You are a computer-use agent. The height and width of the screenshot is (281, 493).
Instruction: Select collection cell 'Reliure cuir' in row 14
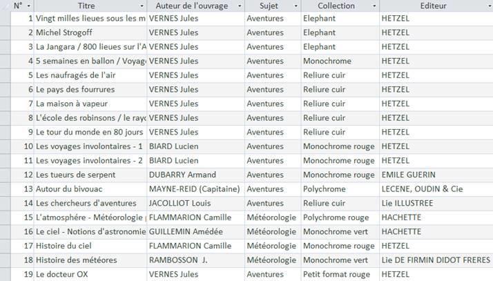pos(340,204)
